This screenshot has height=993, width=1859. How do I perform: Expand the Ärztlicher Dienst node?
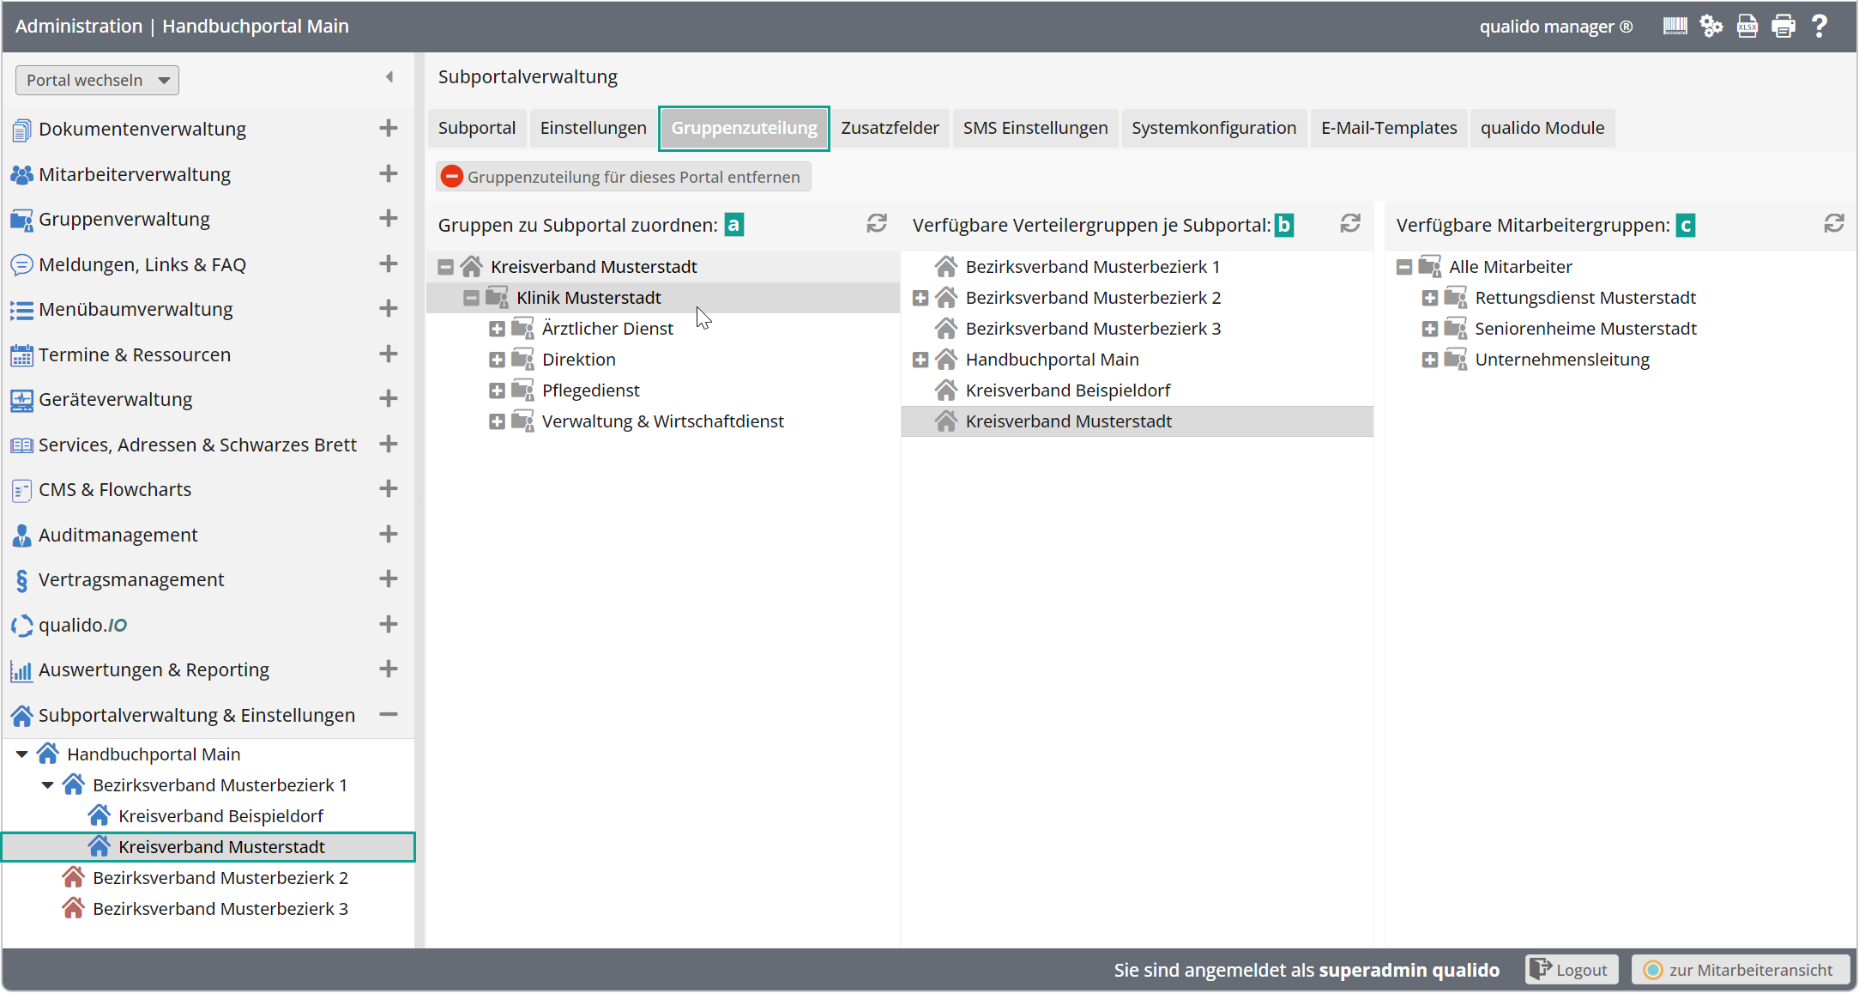point(497,329)
